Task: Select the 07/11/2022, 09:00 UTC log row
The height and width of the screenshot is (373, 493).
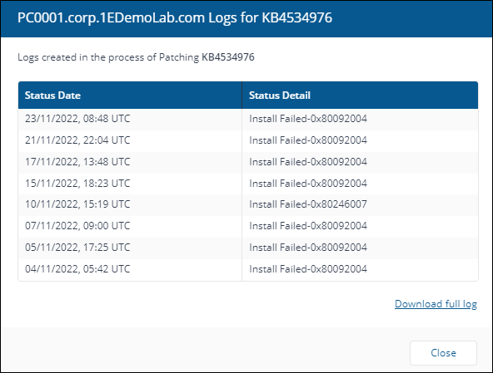Action: point(248,226)
